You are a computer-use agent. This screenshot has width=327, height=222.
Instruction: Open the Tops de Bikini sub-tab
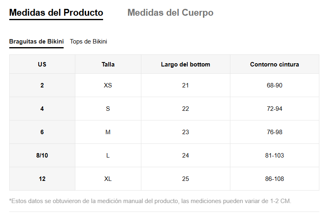tap(89, 41)
